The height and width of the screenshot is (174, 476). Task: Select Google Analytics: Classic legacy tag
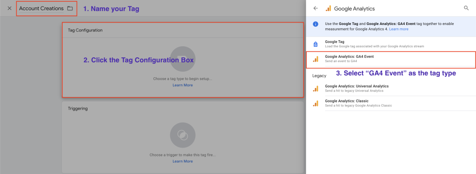(391, 103)
